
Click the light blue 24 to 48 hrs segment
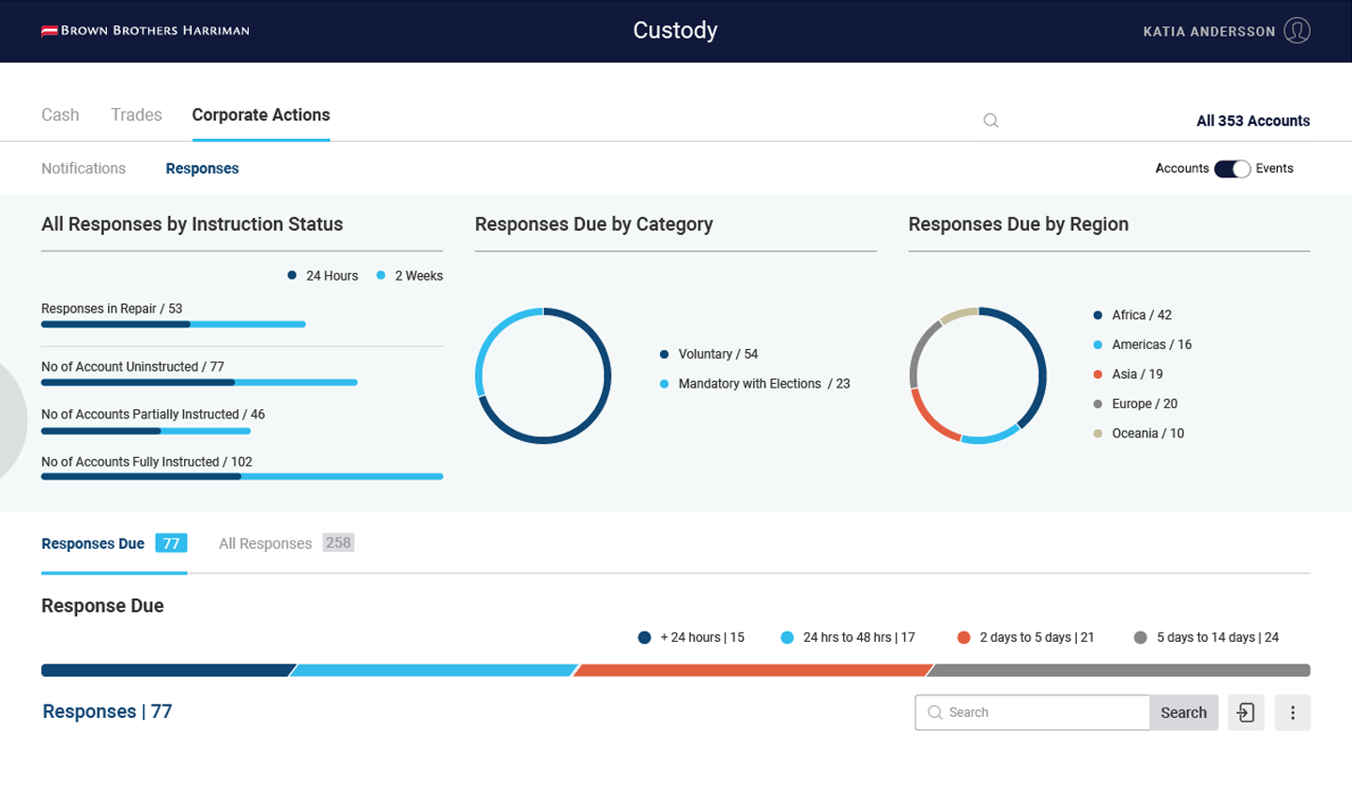point(434,670)
